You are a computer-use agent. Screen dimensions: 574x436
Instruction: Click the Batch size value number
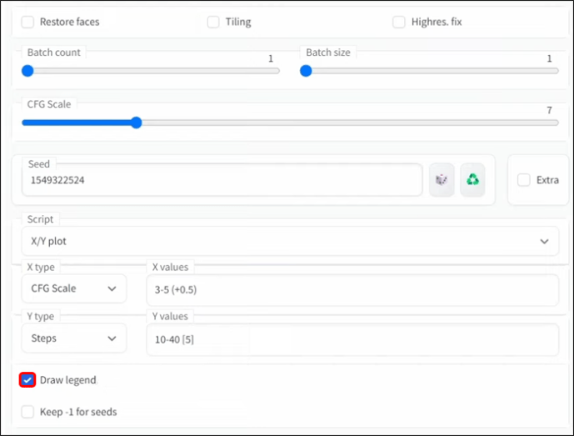(x=549, y=59)
